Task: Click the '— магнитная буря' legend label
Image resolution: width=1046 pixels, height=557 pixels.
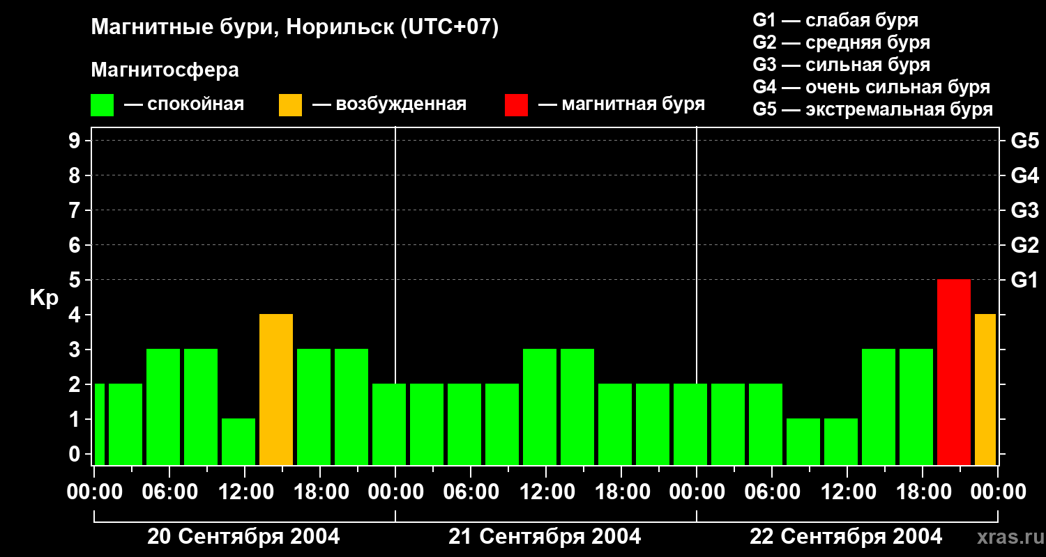Action: [x=622, y=105]
